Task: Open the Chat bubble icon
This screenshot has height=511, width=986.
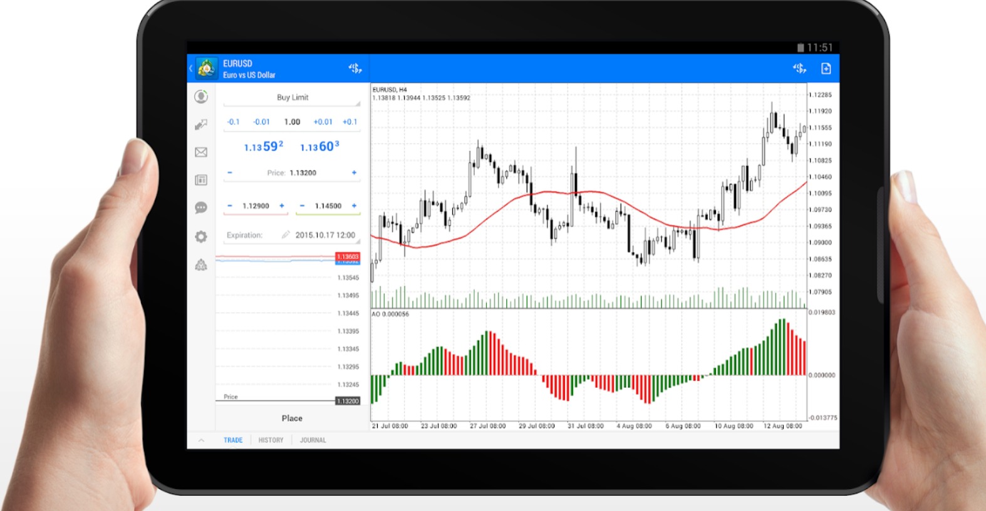Action: point(200,208)
